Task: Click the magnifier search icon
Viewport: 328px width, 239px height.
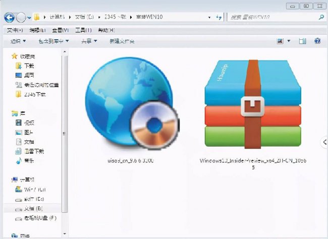Action: click(321, 17)
